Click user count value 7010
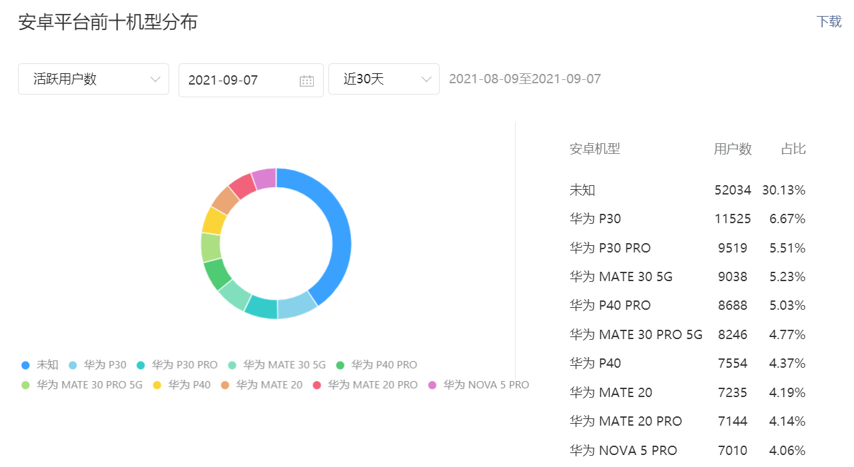This screenshot has height=467, width=854. pos(733,450)
